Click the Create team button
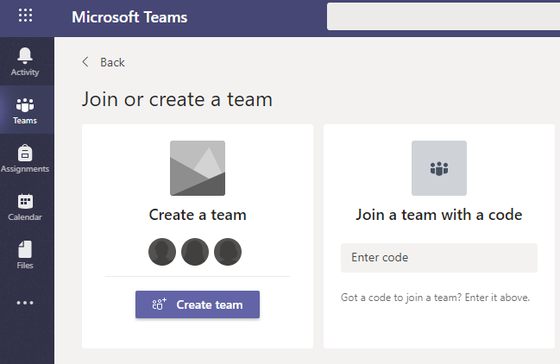The height and width of the screenshot is (364, 560). [x=198, y=304]
